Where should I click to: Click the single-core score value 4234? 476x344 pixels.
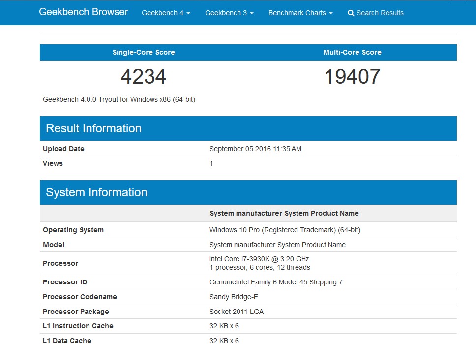[143, 76]
